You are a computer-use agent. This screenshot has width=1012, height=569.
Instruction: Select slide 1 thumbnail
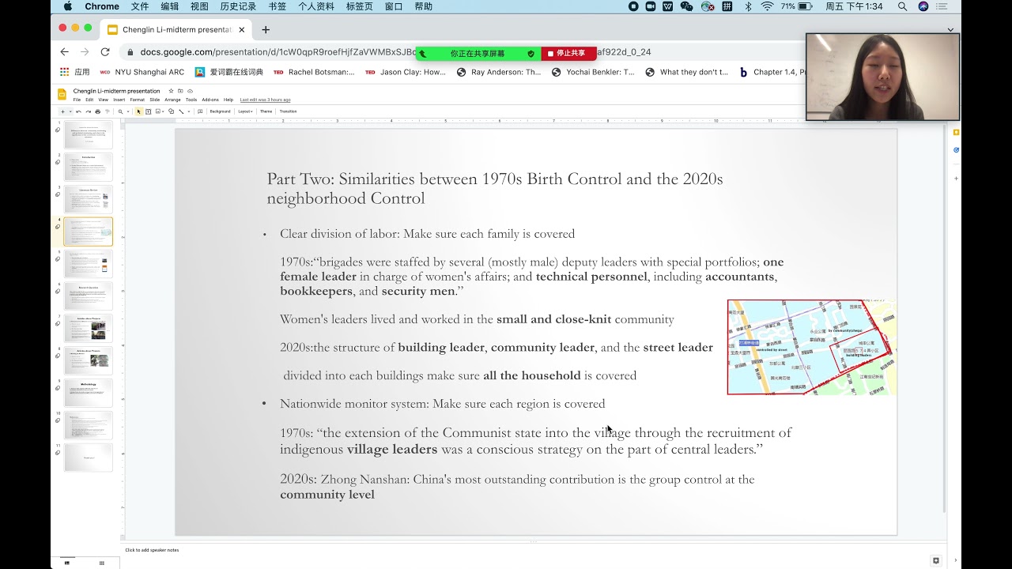click(x=88, y=134)
